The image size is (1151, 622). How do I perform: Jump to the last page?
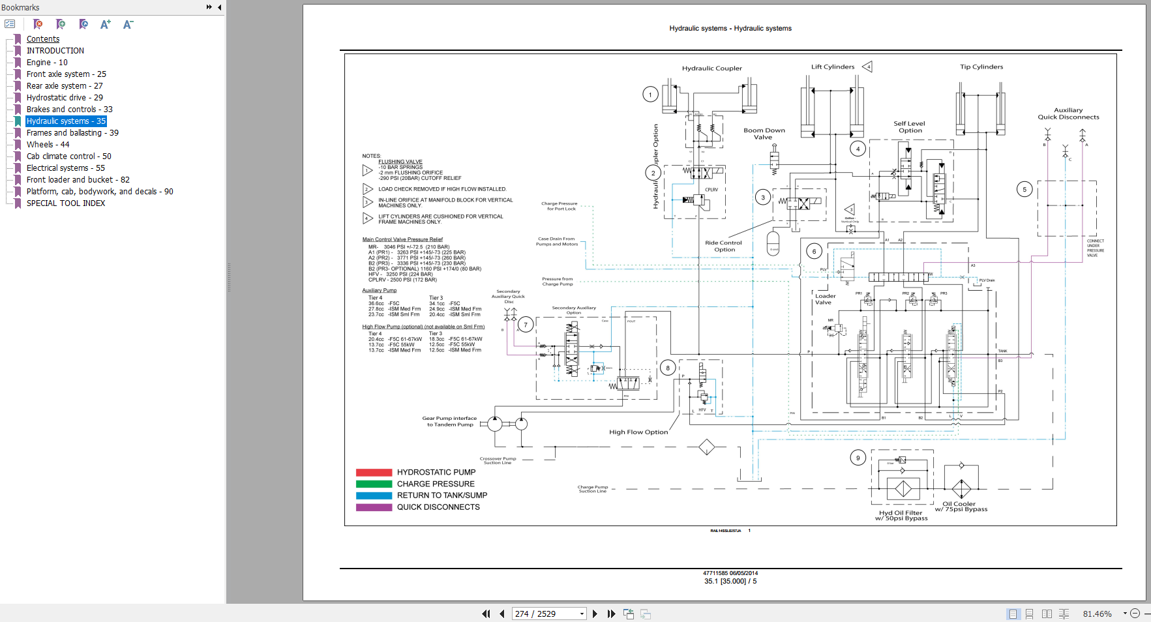click(611, 614)
